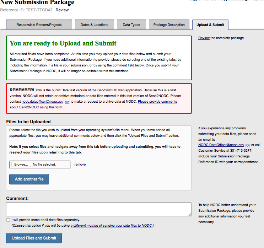264x248 pixels.
Task: Click mail icon beside NODC.DataOfficer@noaa.gov sidebar link
Action: 248,146
